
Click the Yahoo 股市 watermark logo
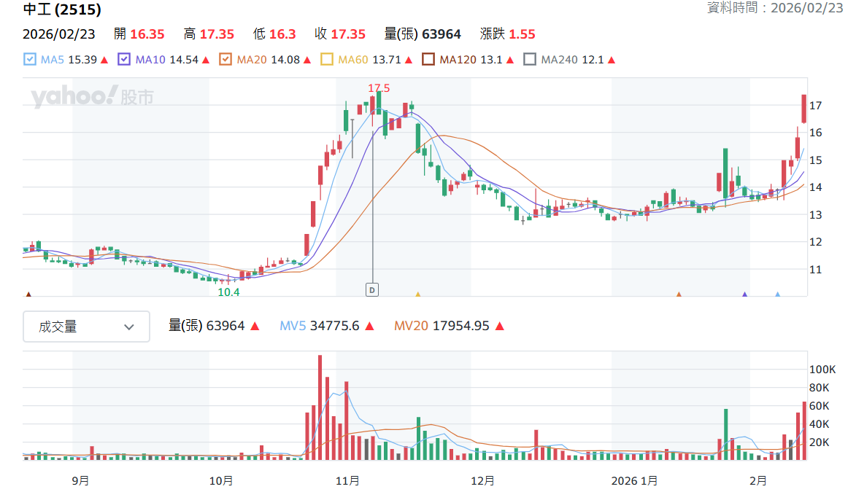93,97
